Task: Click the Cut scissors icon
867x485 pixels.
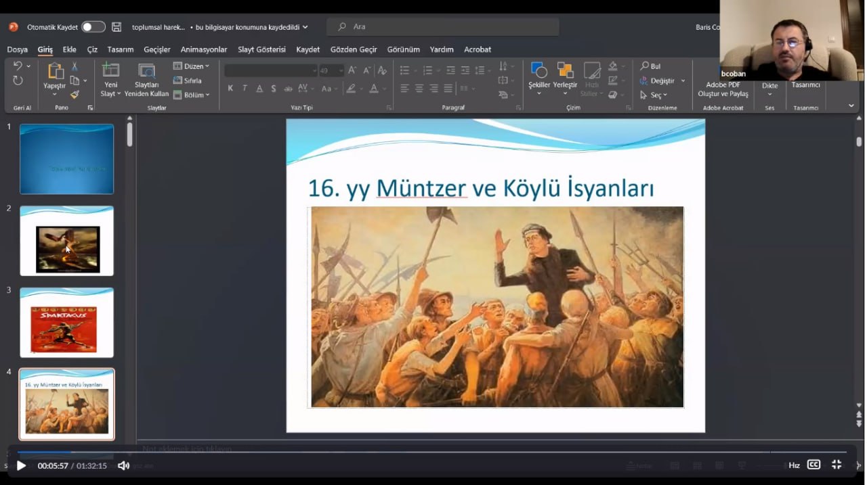Action: pyautogui.click(x=75, y=66)
